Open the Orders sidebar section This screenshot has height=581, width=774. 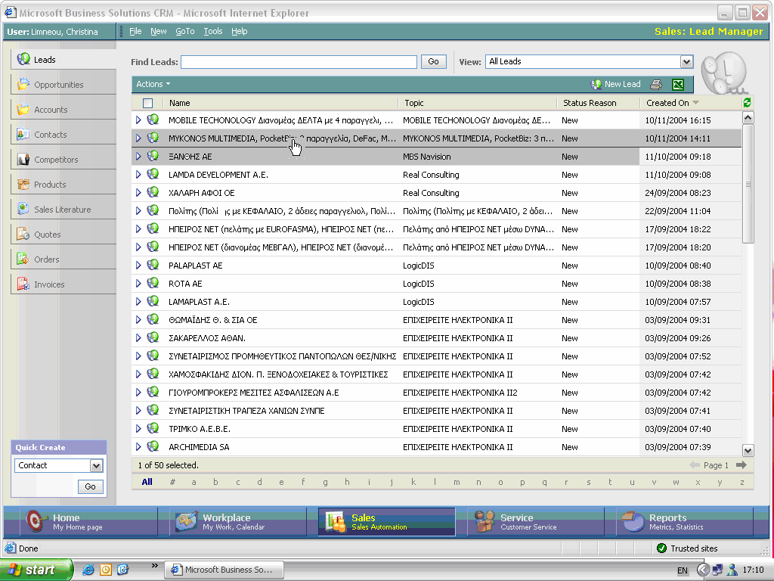pyautogui.click(x=63, y=259)
